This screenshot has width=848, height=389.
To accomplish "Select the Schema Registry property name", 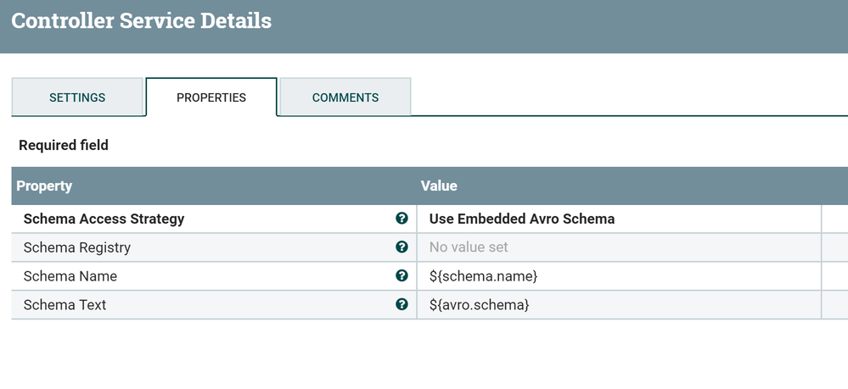I will [77, 247].
